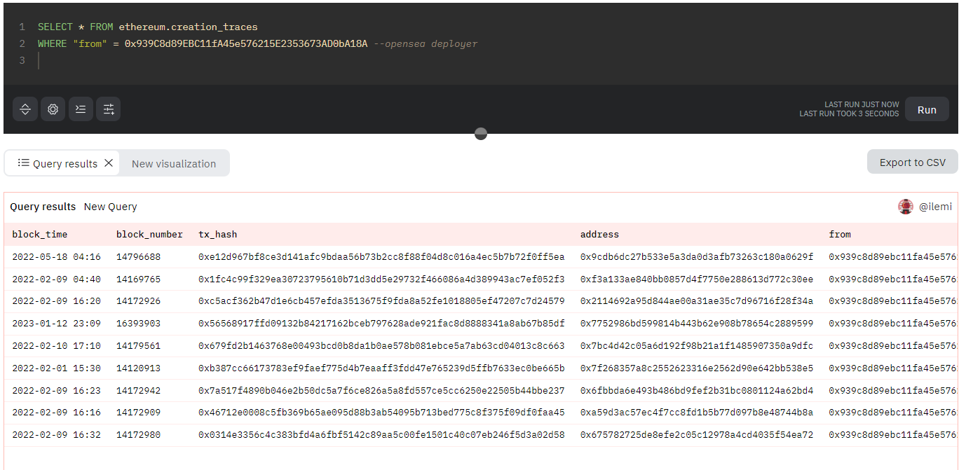Select tx hash starting 0x7a517f4890b0
The height and width of the screenshot is (470, 973).
point(381,391)
